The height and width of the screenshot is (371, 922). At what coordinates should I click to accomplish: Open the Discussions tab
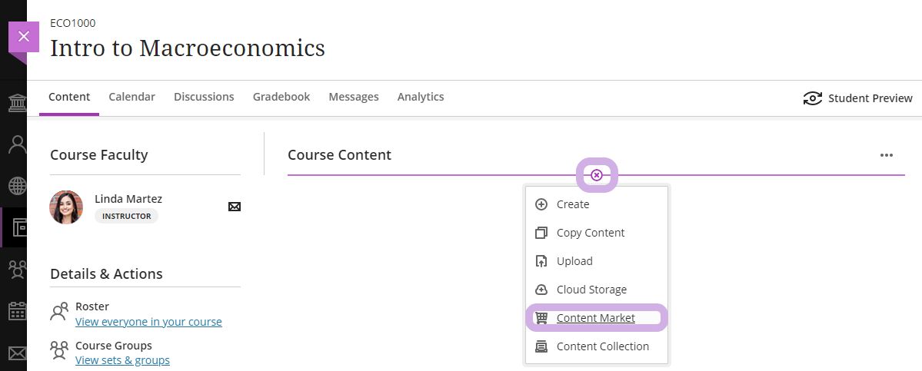204,97
